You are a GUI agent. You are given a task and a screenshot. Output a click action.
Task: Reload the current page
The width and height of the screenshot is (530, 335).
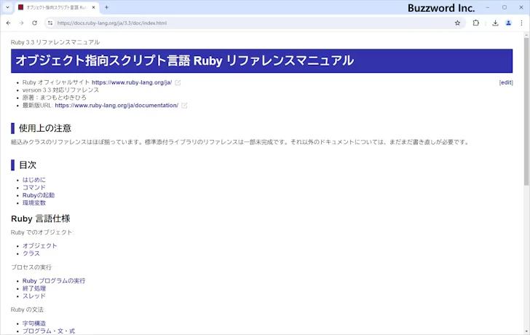pyautogui.click(x=34, y=23)
